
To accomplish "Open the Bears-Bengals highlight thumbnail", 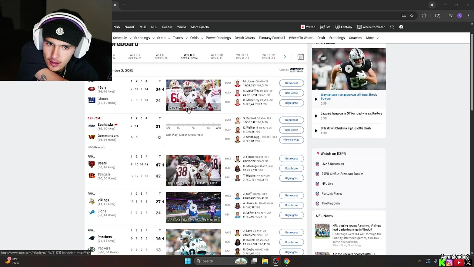I will pyautogui.click(x=193, y=170).
